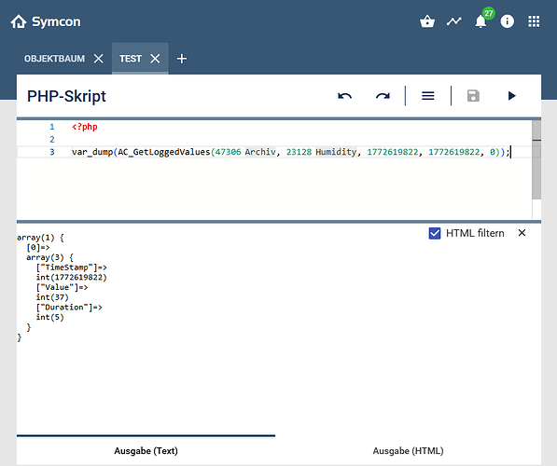Click var_dump in line 3
The width and height of the screenshot is (557, 466).
coord(92,152)
